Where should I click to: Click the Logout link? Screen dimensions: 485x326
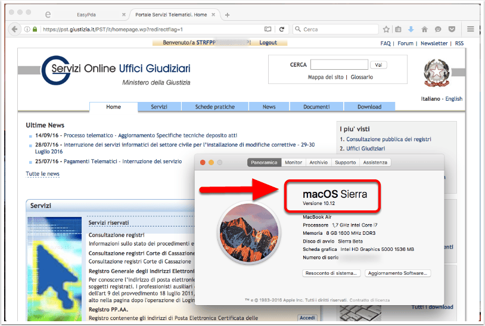tap(268, 43)
